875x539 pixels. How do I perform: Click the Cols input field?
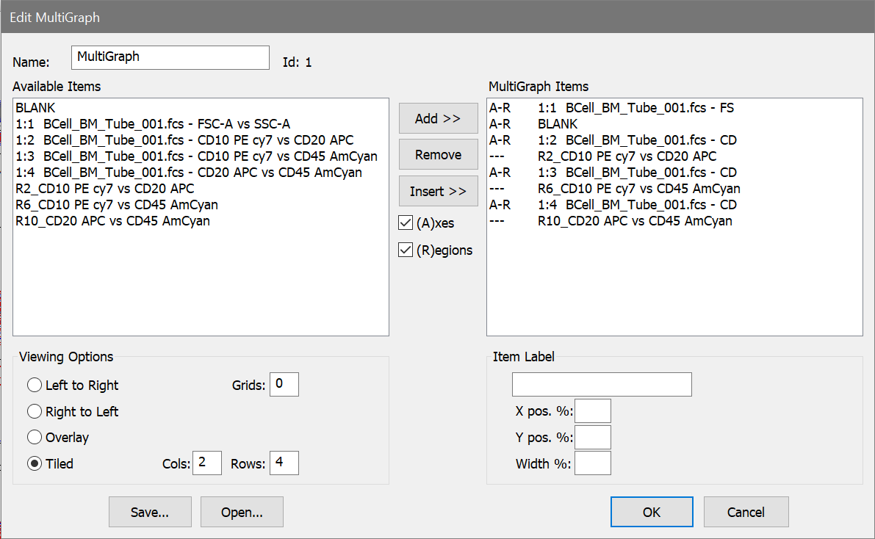(206, 463)
